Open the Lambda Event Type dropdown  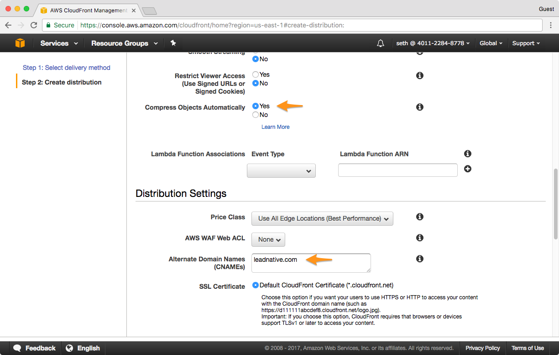tap(281, 171)
